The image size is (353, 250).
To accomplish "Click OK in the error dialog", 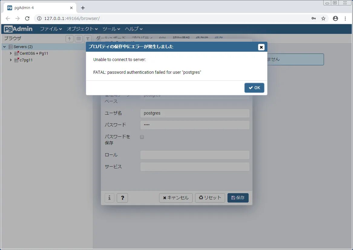I will pos(254,88).
